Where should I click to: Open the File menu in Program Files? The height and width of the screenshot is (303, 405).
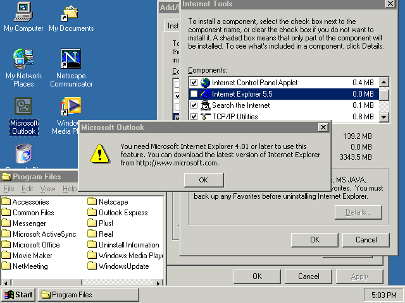coord(9,189)
